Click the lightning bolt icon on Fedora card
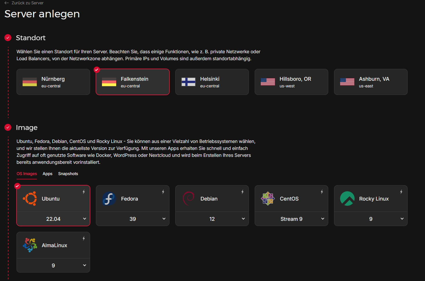Image resolution: width=425 pixels, height=281 pixels. (x=163, y=192)
